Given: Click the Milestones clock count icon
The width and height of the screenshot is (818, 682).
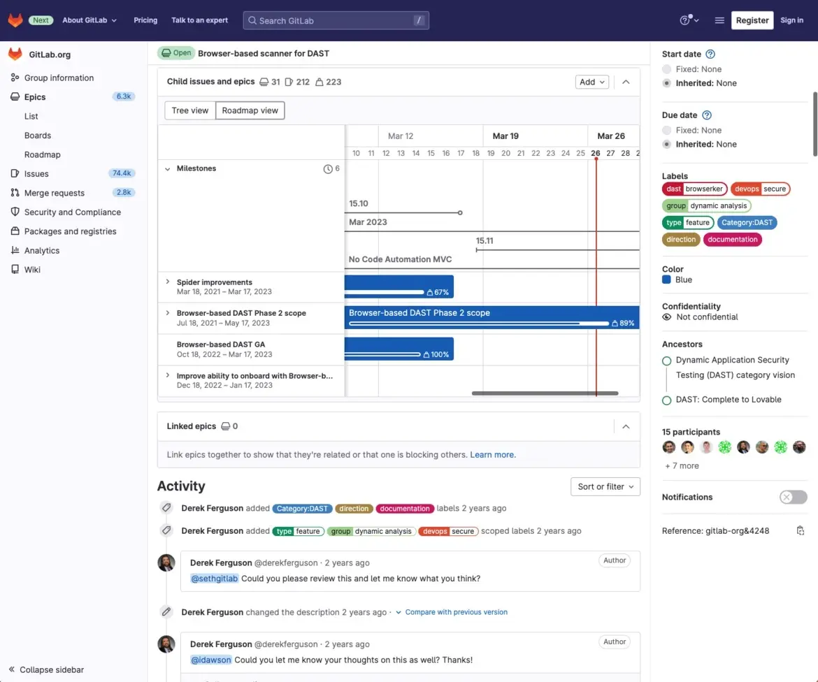Looking at the screenshot, I should [328, 169].
